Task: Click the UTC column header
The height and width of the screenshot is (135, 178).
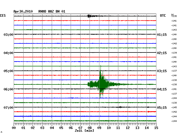Action: (163, 15)
